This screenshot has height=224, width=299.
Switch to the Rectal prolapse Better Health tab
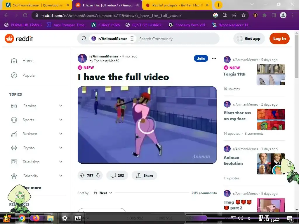177,5
